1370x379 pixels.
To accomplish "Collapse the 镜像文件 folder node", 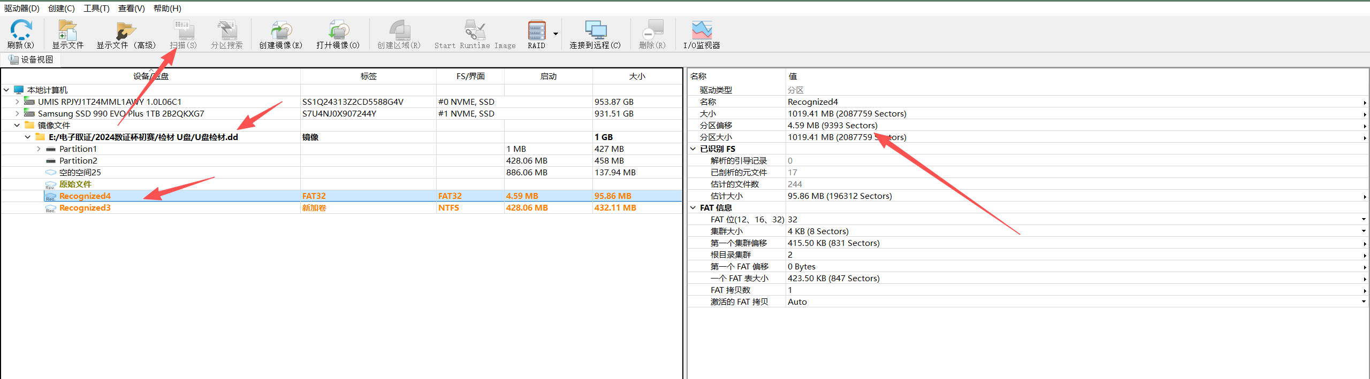I will pos(17,125).
